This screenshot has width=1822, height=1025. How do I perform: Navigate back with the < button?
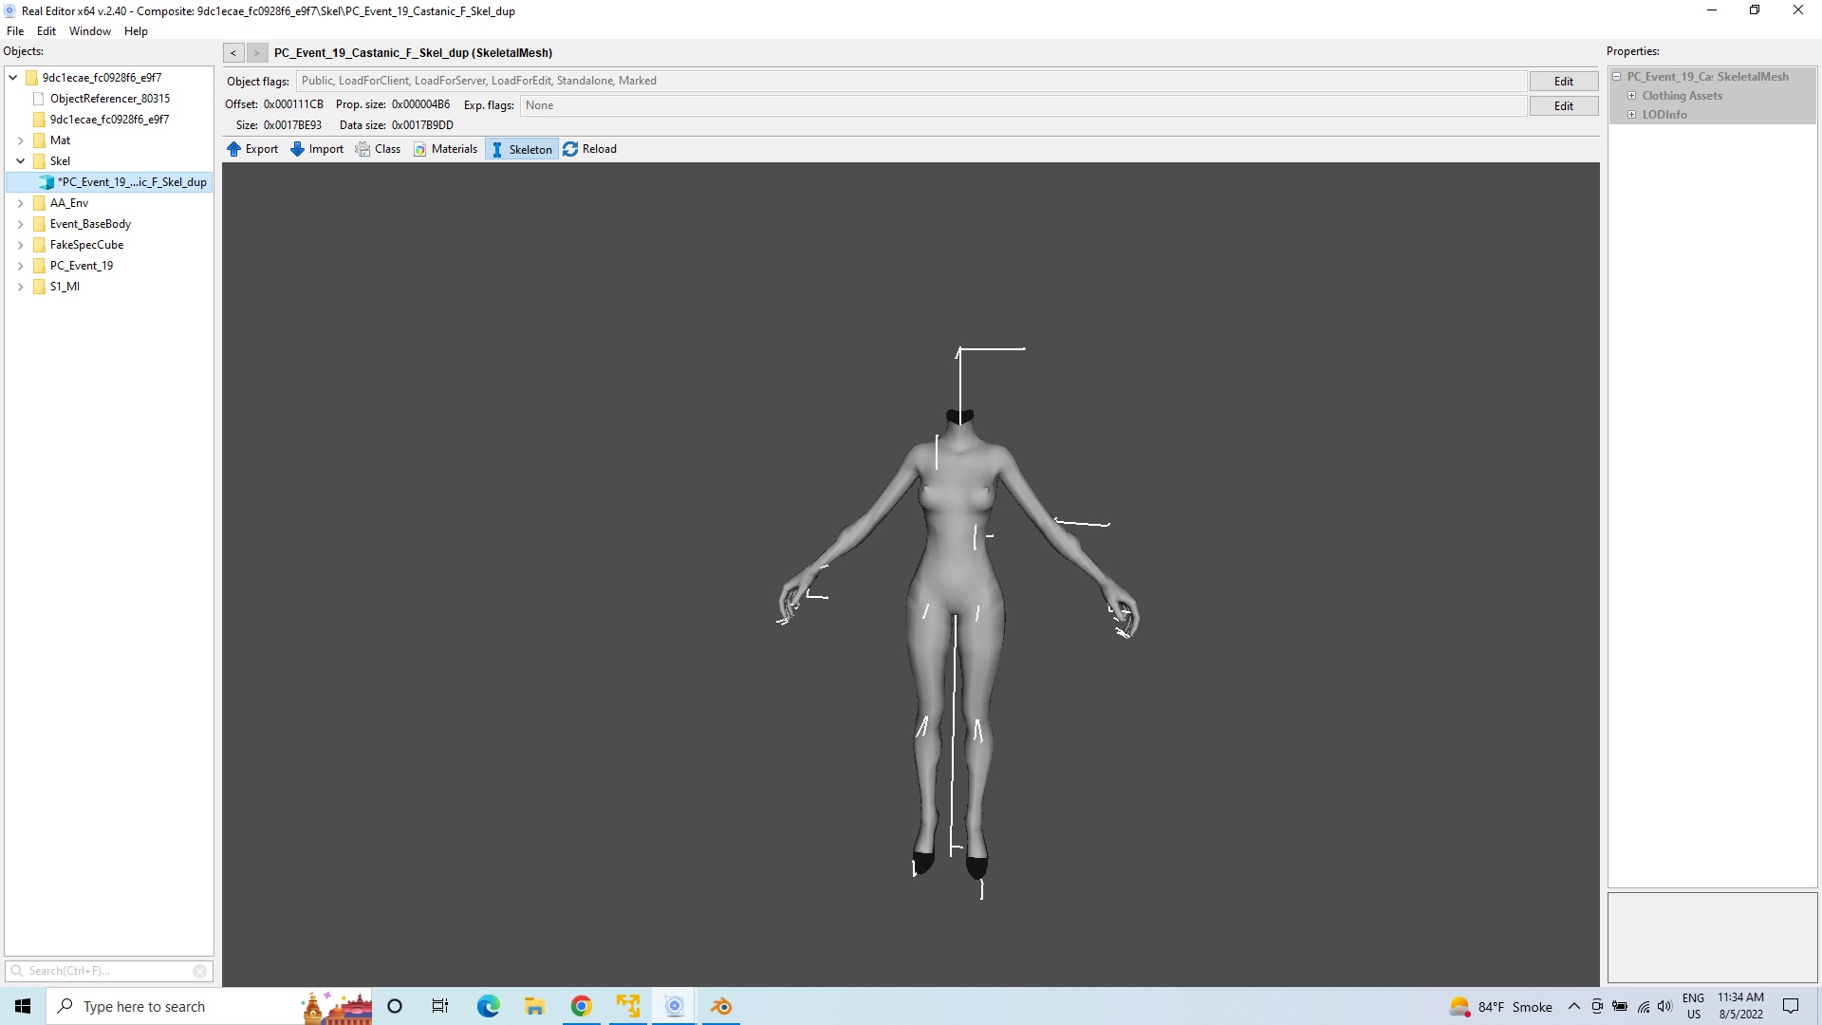(x=233, y=53)
